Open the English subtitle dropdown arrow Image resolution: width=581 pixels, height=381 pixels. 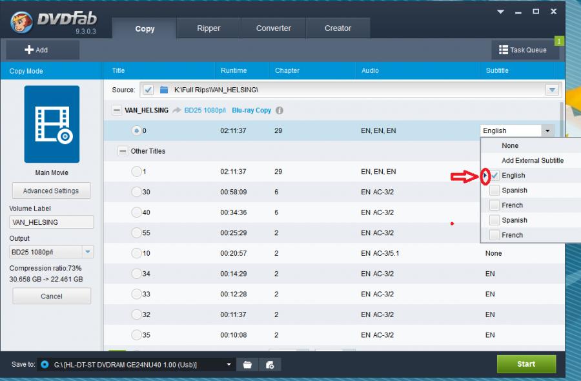pos(547,130)
